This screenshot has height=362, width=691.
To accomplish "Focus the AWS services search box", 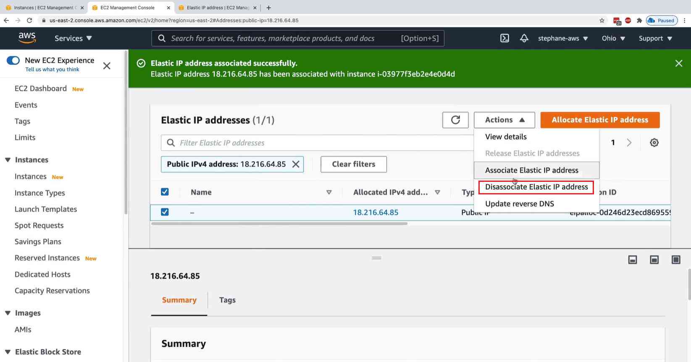I will (298, 38).
